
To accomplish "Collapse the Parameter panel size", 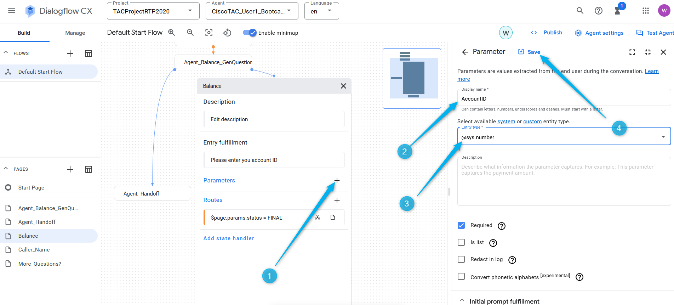I will coord(648,52).
